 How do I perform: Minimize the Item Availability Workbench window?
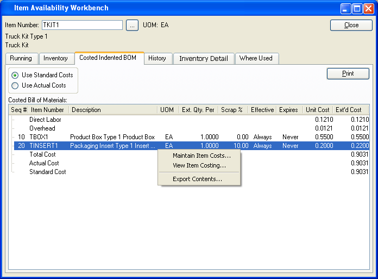[x=345, y=9]
